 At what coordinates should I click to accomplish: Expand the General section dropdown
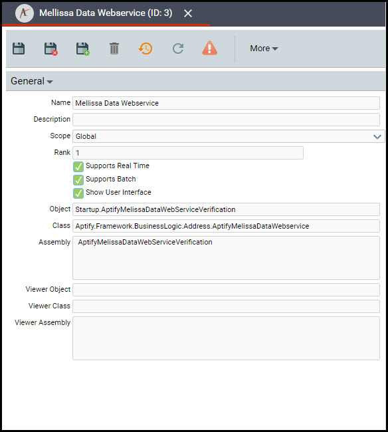click(x=32, y=81)
